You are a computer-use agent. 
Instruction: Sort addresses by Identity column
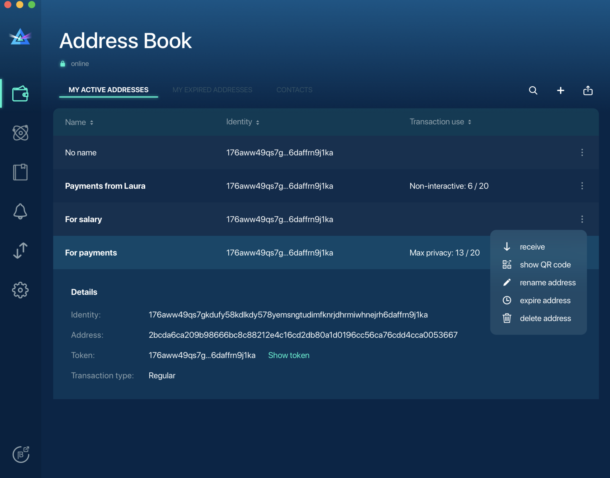tap(242, 122)
